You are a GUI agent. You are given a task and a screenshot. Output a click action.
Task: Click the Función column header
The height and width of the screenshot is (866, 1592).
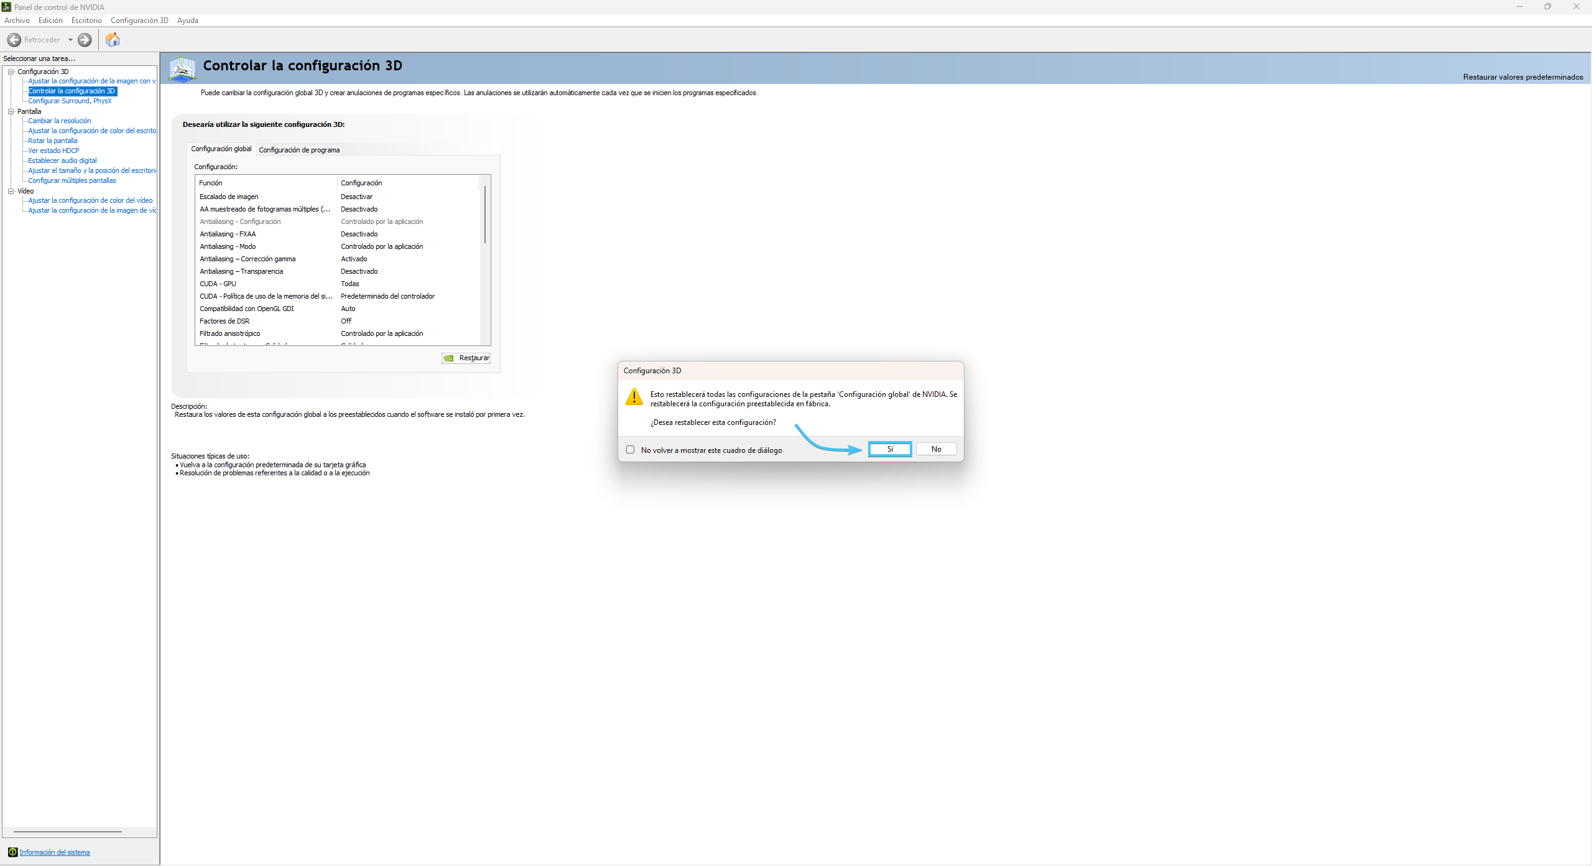[x=266, y=183]
